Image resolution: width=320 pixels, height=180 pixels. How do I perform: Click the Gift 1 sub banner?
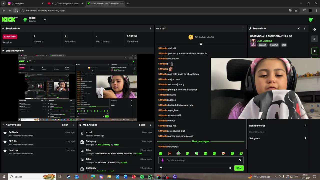[201, 37]
